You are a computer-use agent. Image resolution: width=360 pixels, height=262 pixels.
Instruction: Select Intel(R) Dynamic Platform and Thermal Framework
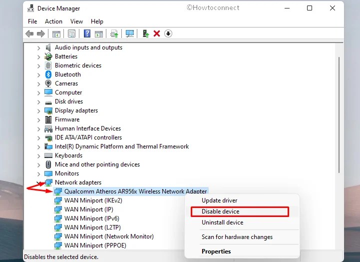pyautogui.click(x=122, y=146)
